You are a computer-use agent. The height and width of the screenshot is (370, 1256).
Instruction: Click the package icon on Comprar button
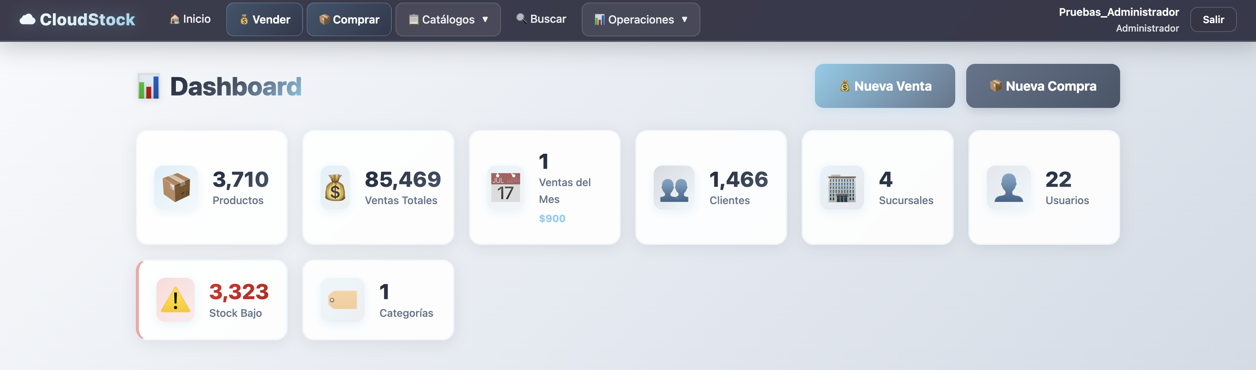324,19
